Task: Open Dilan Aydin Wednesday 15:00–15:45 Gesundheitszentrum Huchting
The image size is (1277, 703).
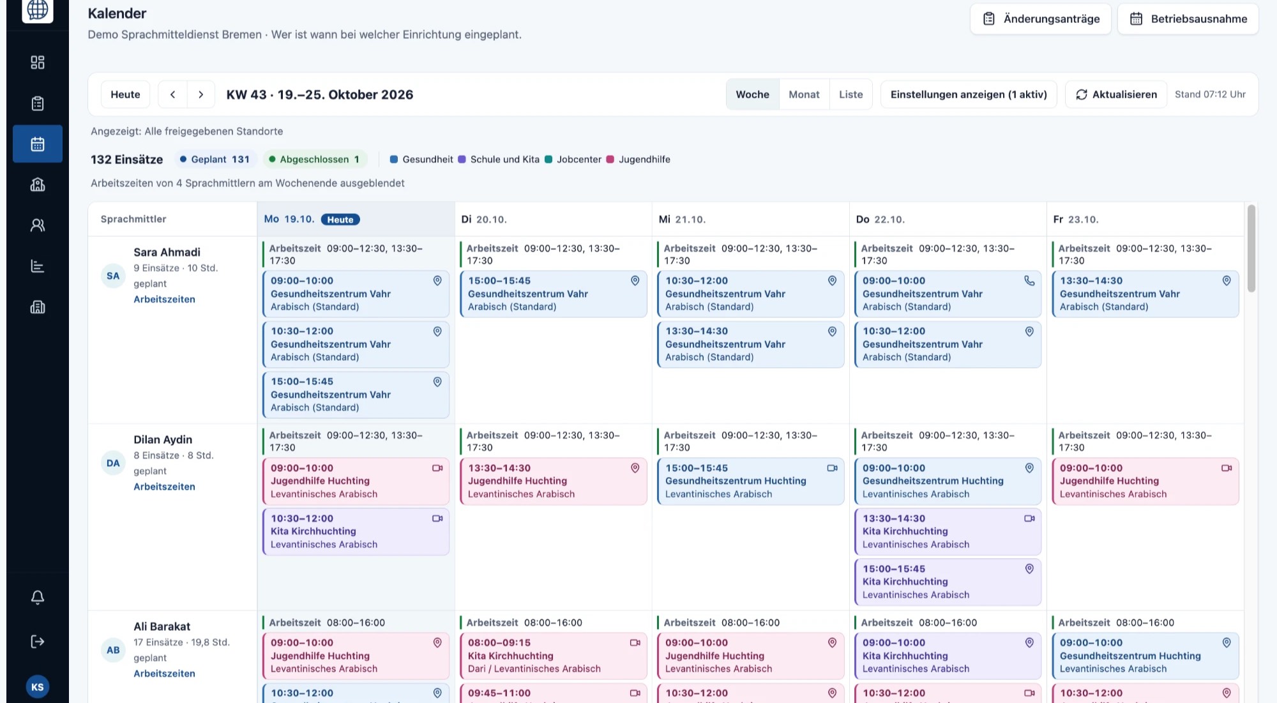Action: click(x=750, y=481)
